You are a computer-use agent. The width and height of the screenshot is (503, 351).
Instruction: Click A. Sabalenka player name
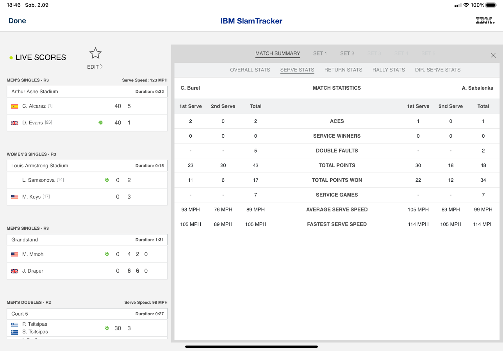pyautogui.click(x=477, y=88)
